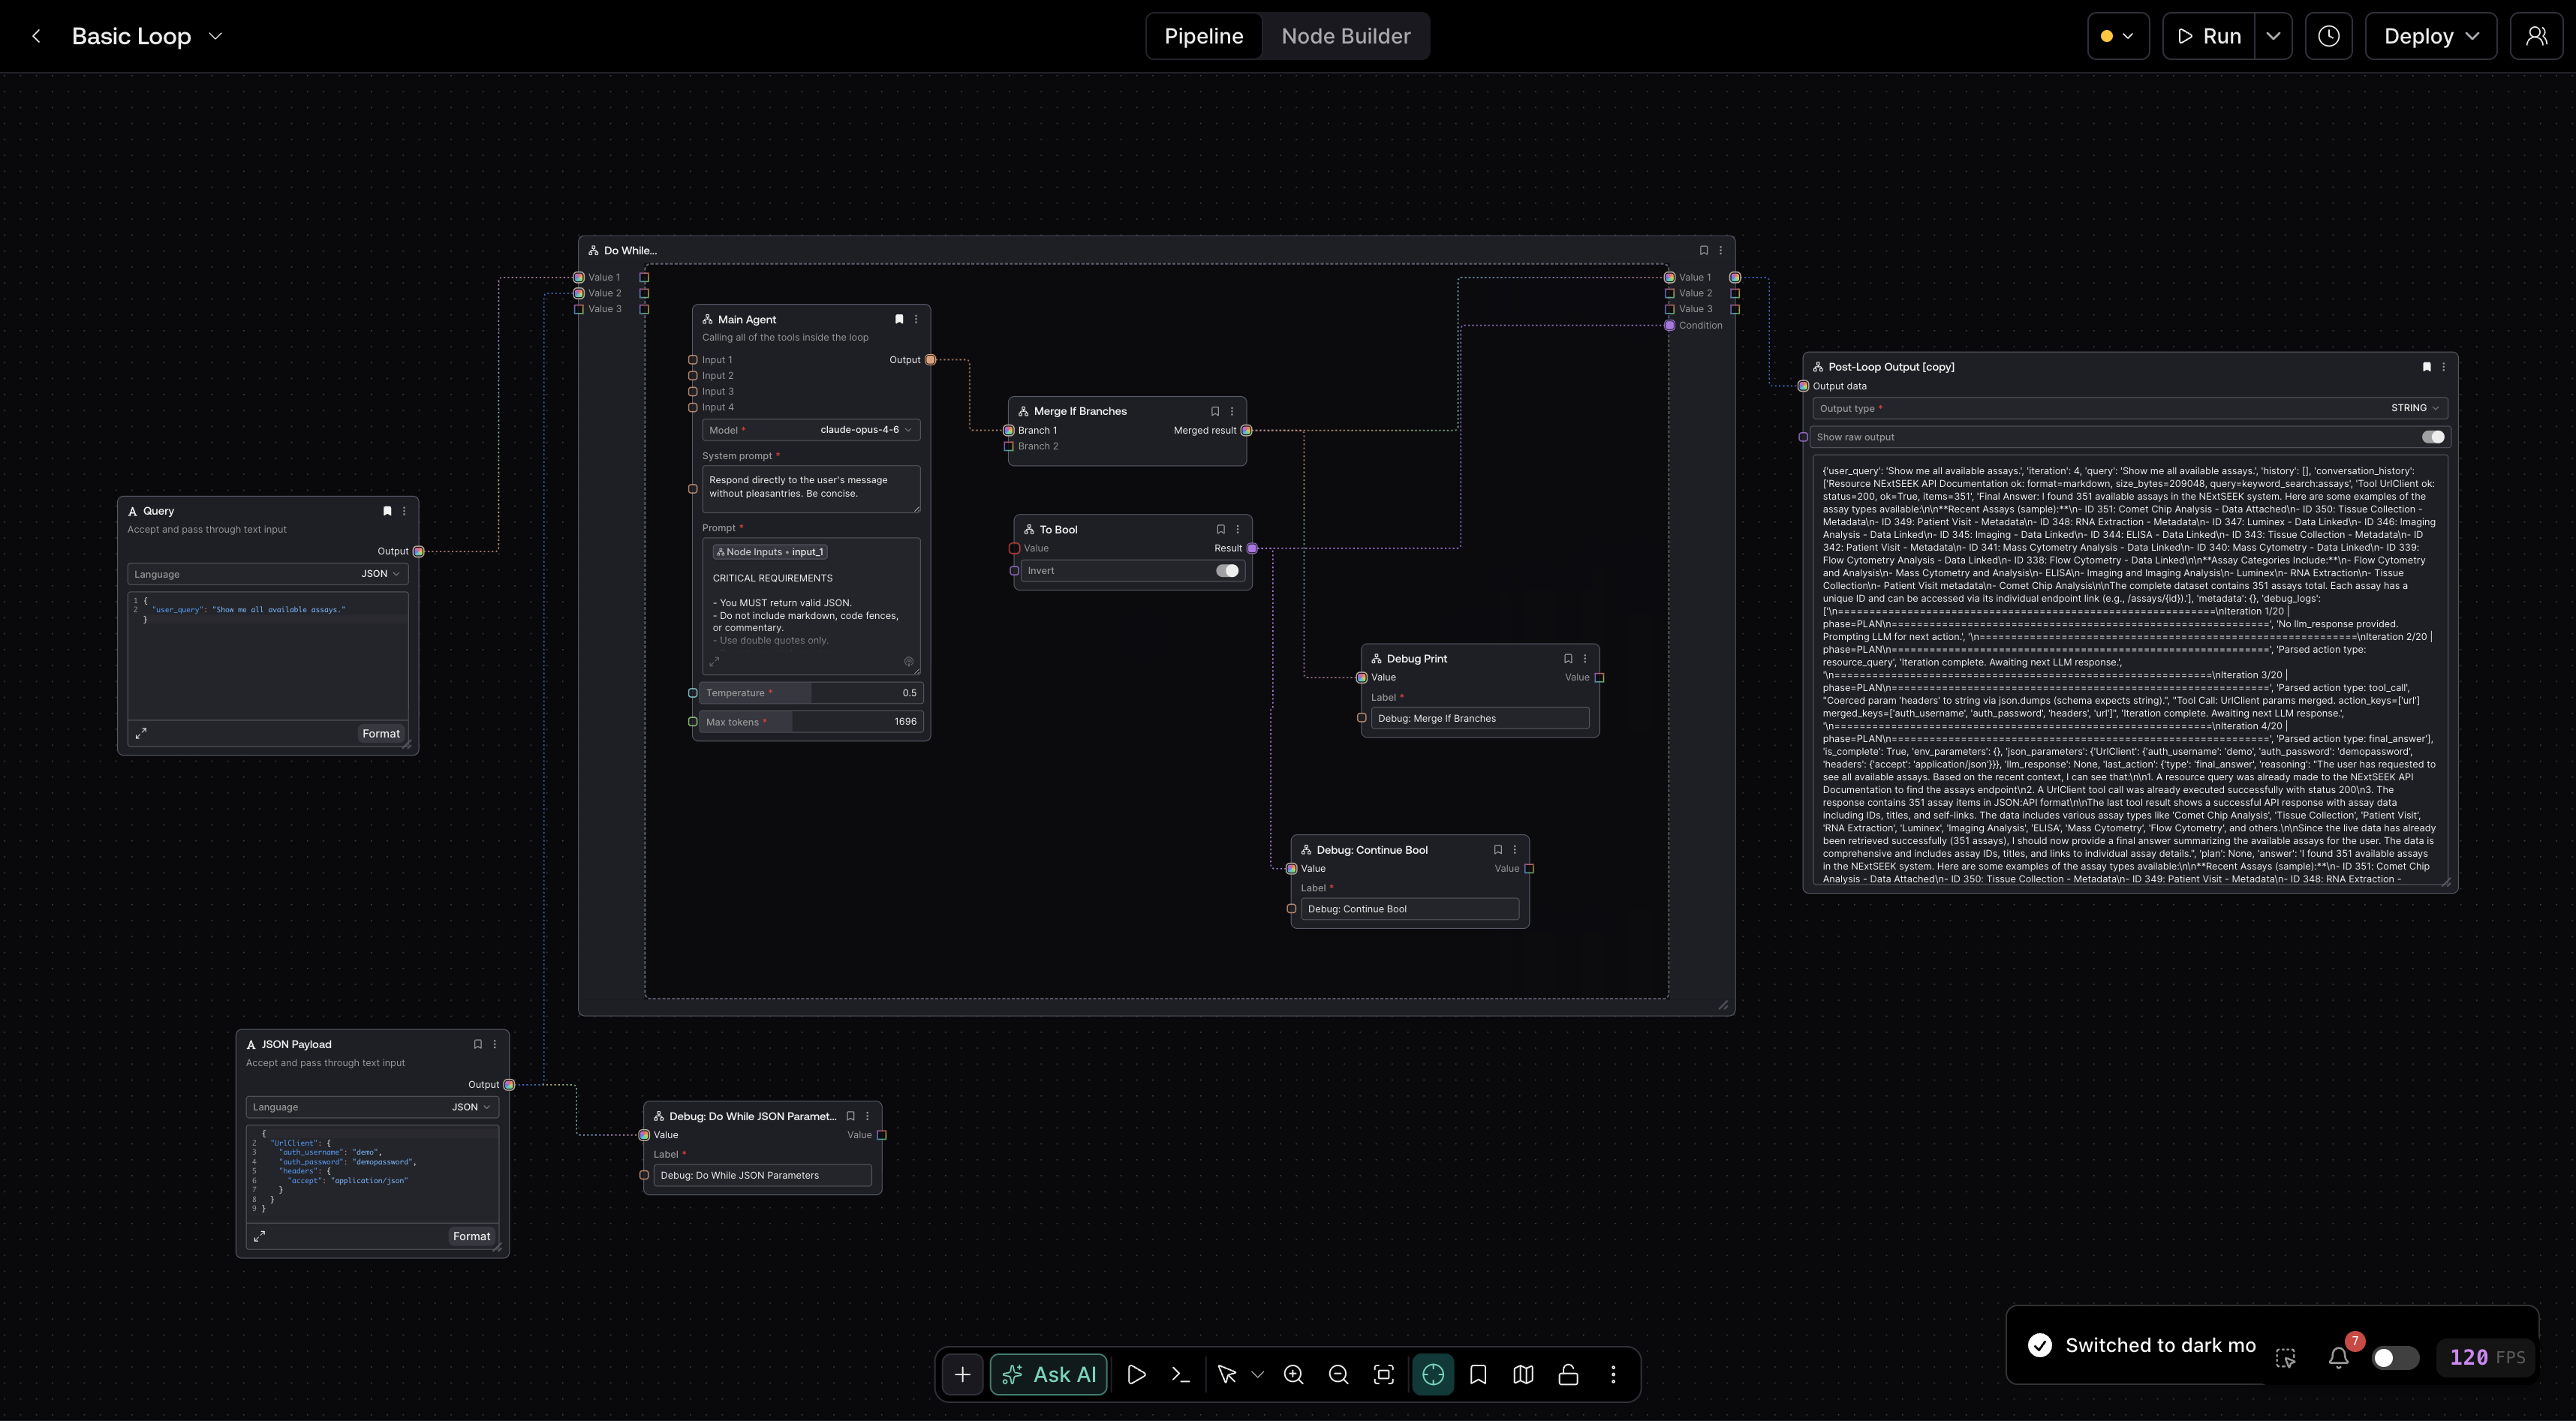Open the user account icon

[2536, 36]
